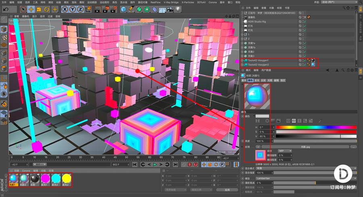
Task: Click the Undo arrow icon
Action: tap(6, 10)
